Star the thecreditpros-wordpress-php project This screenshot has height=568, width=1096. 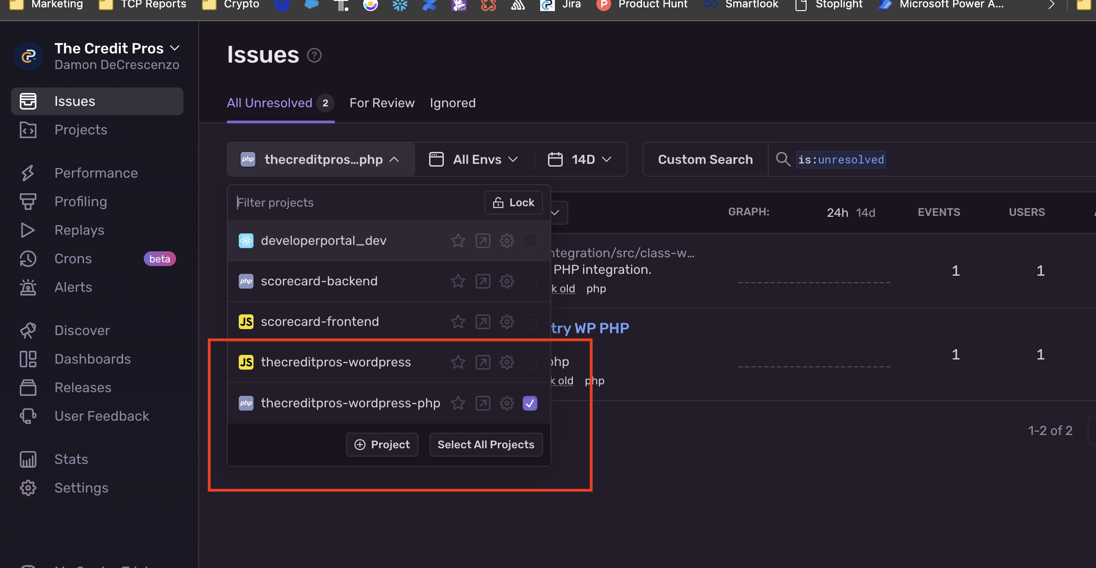pyautogui.click(x=458, y=403)
